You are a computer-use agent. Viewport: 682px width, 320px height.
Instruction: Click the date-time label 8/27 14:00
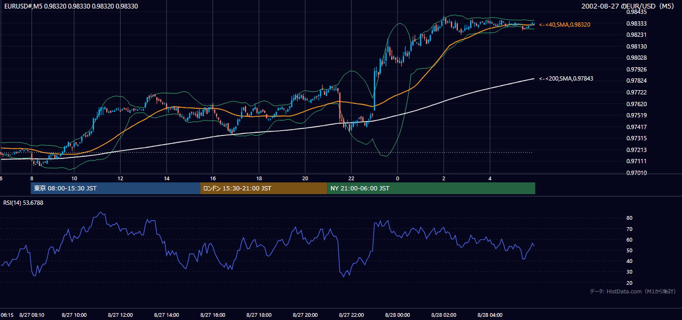click(166, 315)
